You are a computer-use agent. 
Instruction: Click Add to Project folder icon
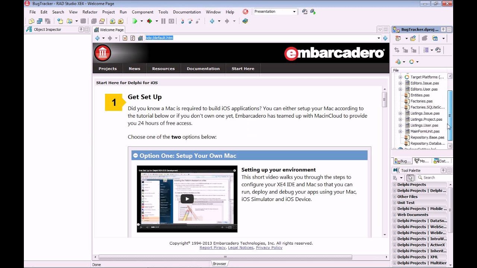(413, 38)
